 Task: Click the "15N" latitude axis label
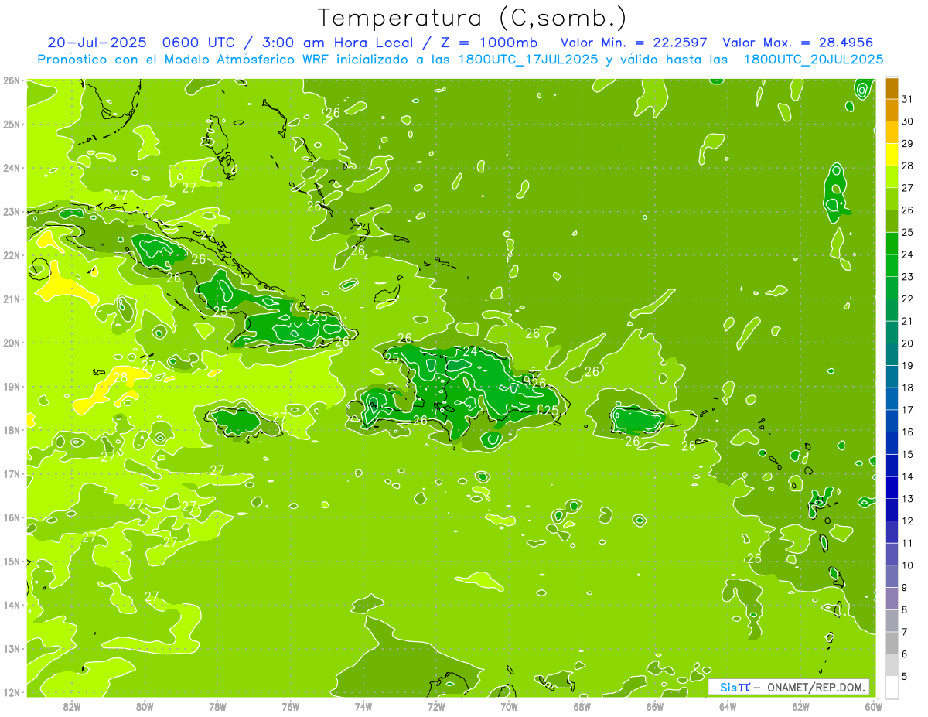pyautogui.click(x=11, y=562)
